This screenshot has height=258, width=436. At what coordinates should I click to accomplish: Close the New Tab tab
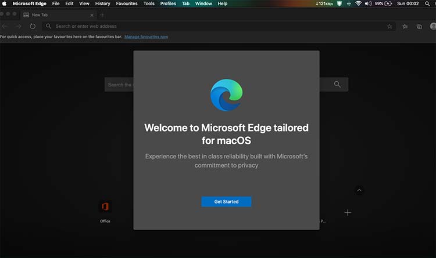(x=92, y=15)
